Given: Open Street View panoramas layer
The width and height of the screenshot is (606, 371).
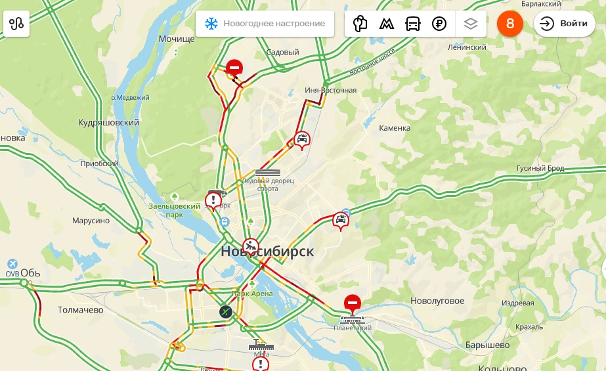Looking at the screenshot, I should pos(360,24).
